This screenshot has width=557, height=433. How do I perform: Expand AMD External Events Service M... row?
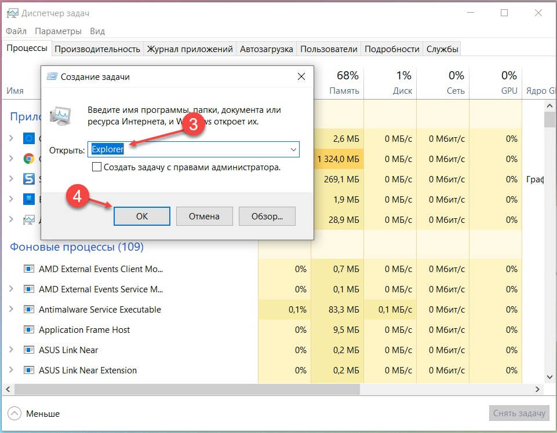click(x=11, y=288)
